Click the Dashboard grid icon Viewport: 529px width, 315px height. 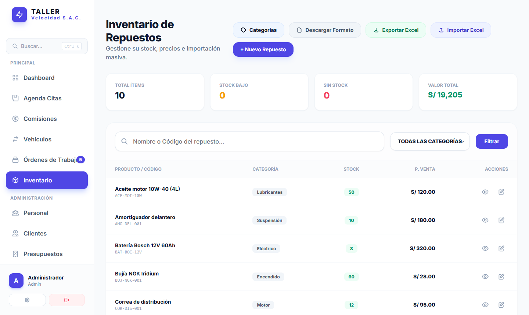[x=15, y=78]
